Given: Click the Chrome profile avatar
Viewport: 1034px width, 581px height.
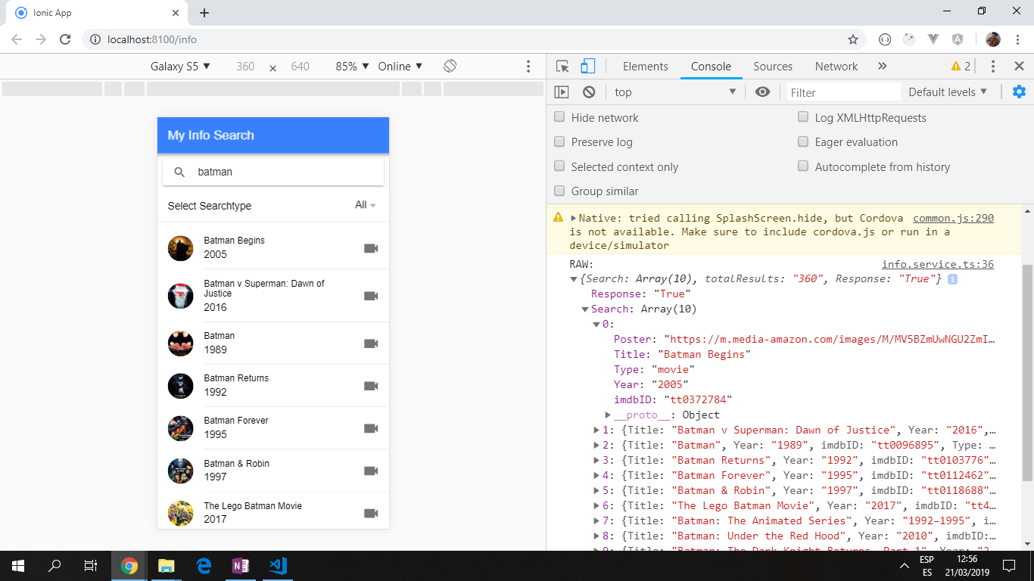Looking at the screenshot, I should point(993,39).
